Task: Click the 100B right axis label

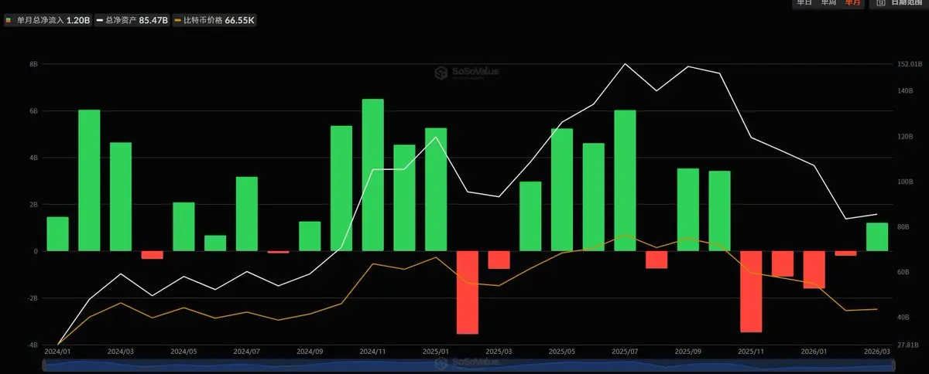Action: pos(905,182)
